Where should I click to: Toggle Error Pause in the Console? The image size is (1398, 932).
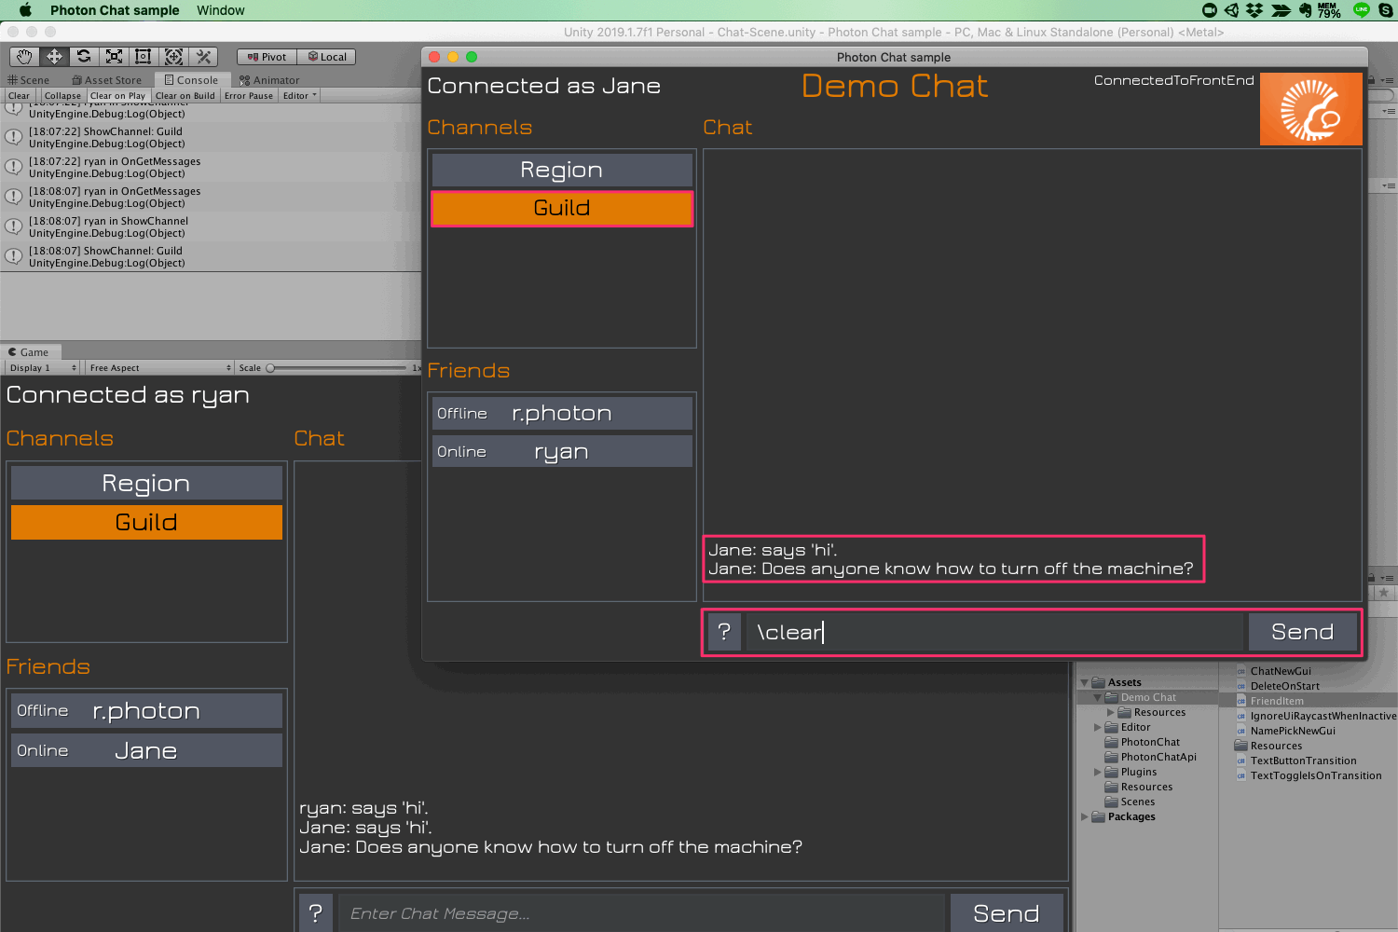(249, 95)
